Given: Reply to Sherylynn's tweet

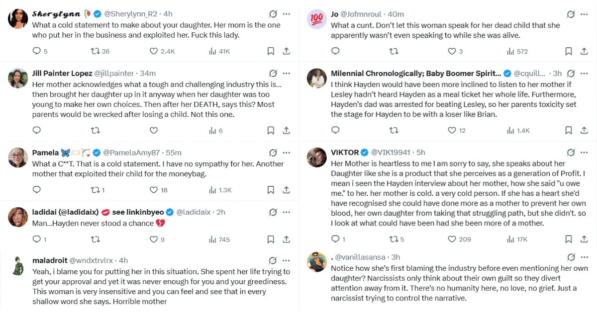Looking at the screenshot, I should pyautogui.click(x=37, y=51).
